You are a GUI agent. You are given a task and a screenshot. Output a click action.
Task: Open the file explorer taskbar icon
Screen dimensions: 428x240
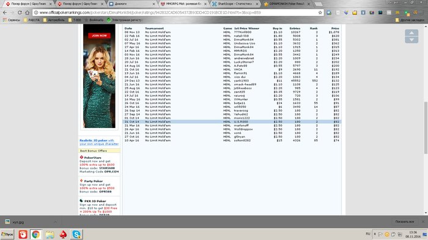pyautogui.click(x=50, y=235)
